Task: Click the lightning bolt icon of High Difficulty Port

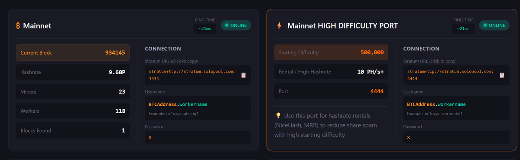Action: (x=279, y=26)
